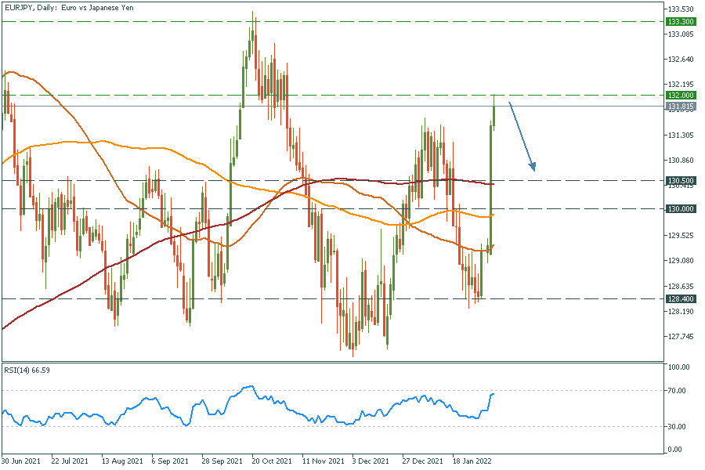This screenshot has height=470, width=705.
Task: Select the 128.400 support level tag
Action: [680, 298]
